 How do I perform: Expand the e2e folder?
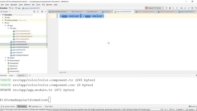pyautogui.click(x=3, y=18)
